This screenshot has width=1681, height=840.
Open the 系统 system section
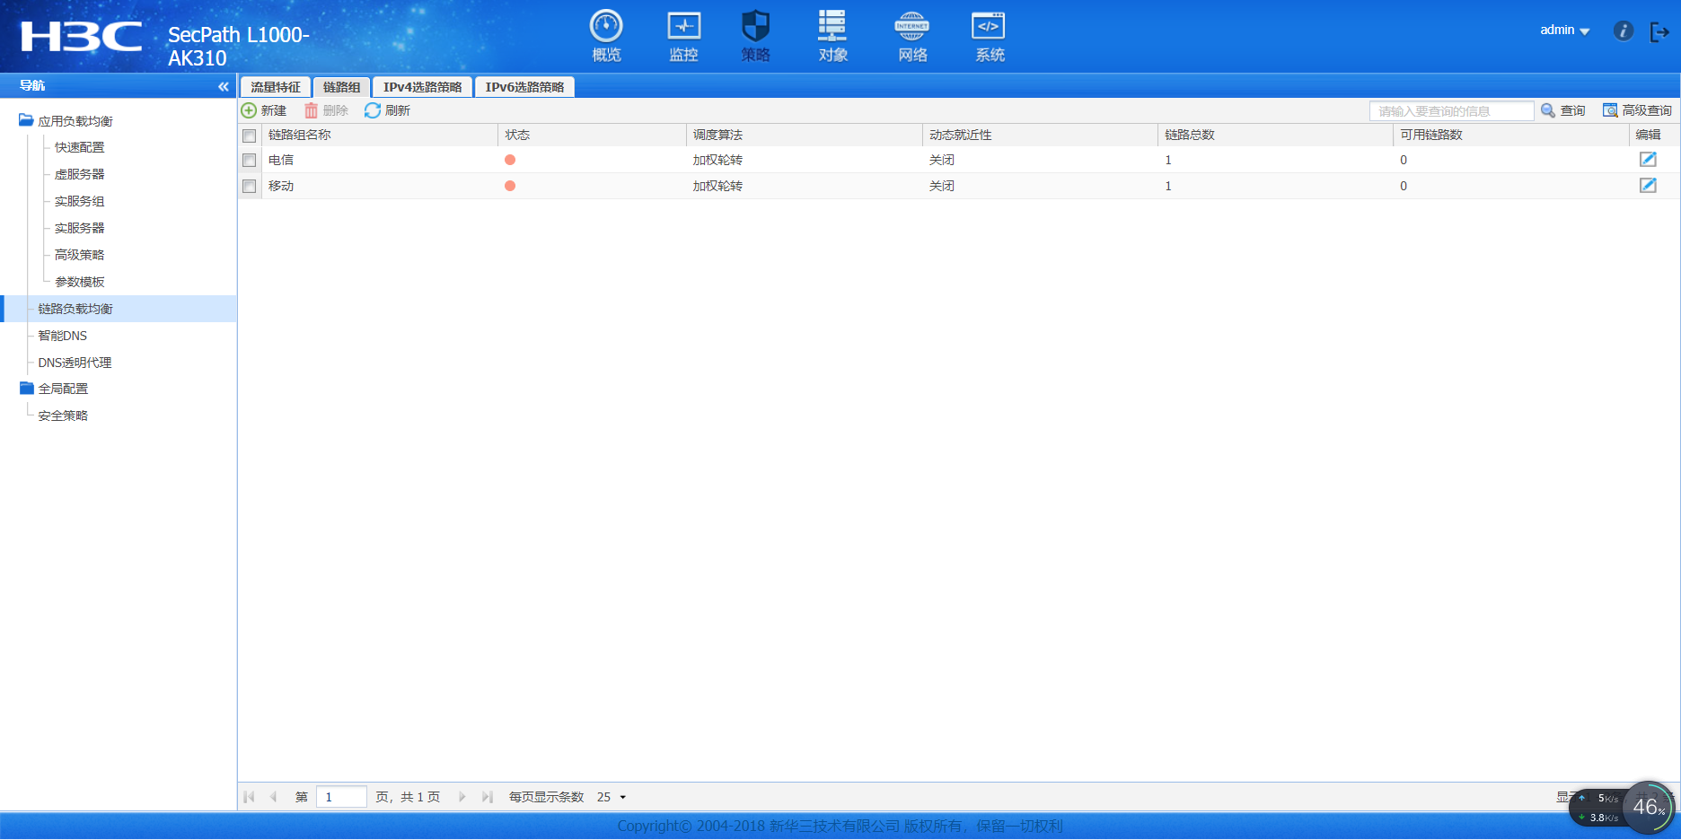pyautogui.click(x=990, y=36)
